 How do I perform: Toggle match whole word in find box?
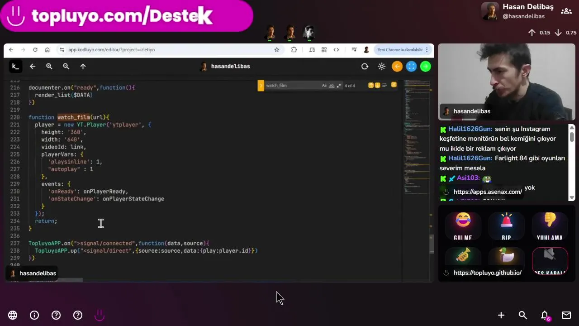(x=332, y=86)
